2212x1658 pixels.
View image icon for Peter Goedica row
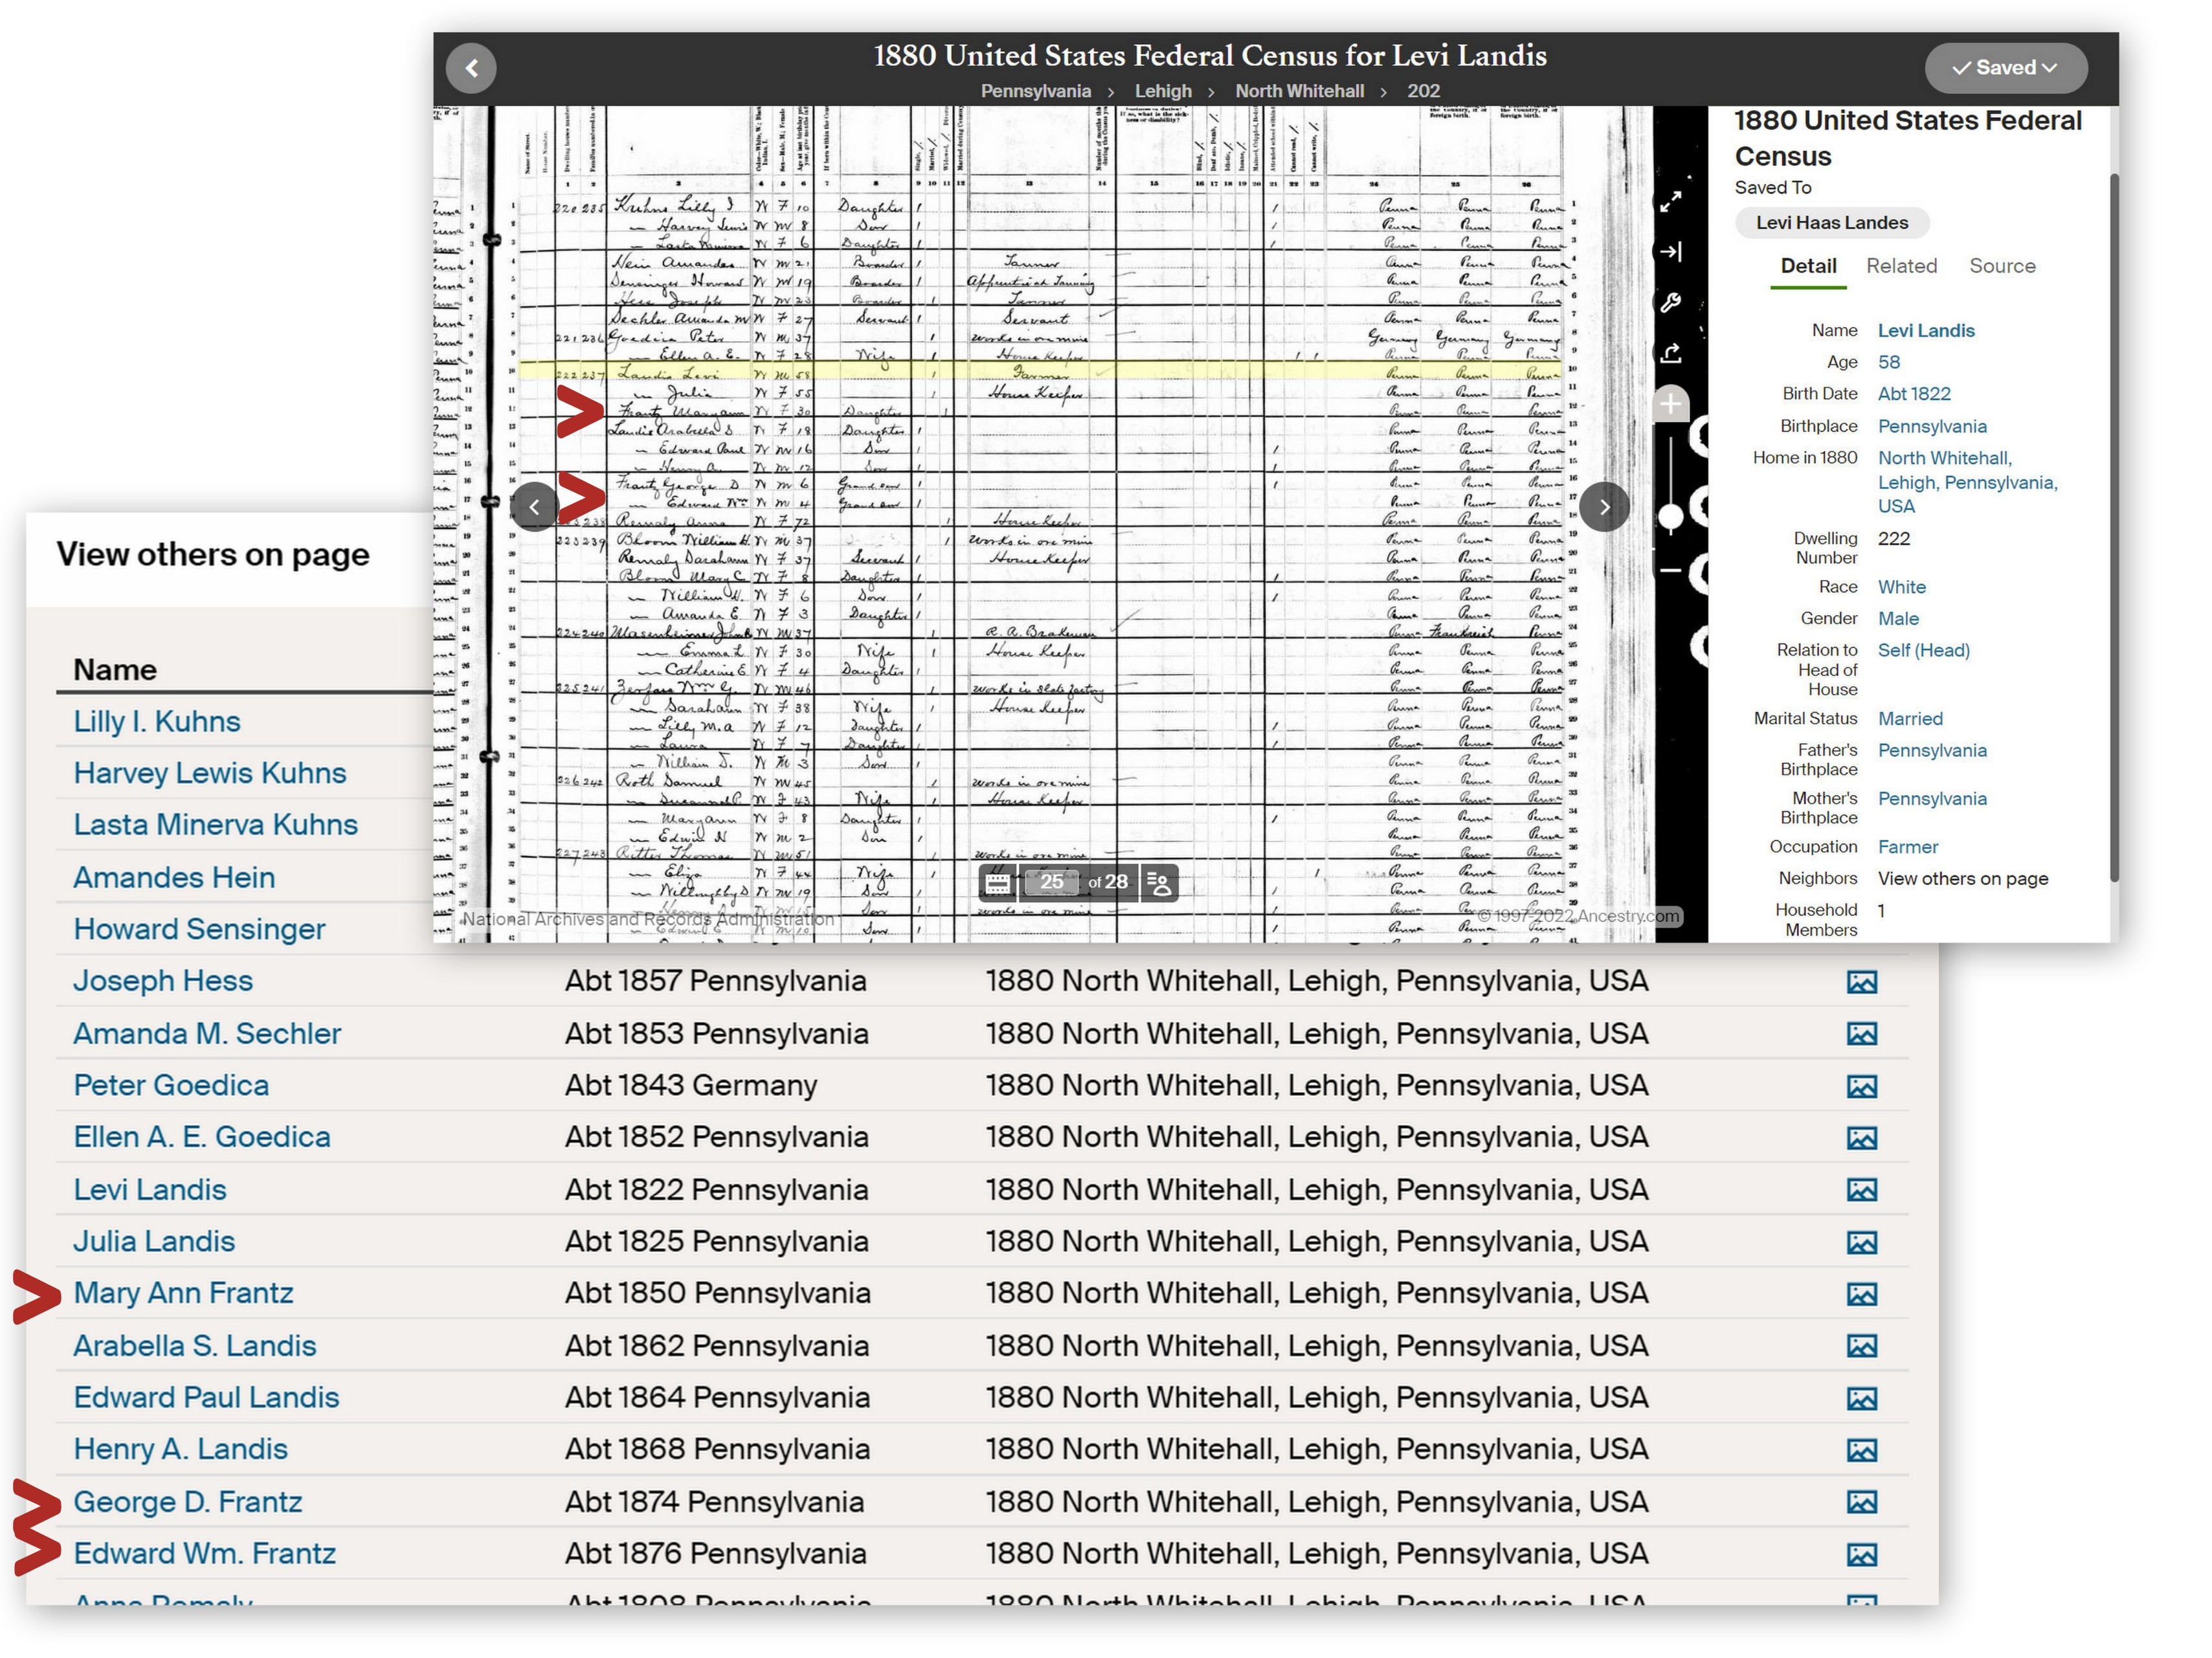point(1861,1086)
